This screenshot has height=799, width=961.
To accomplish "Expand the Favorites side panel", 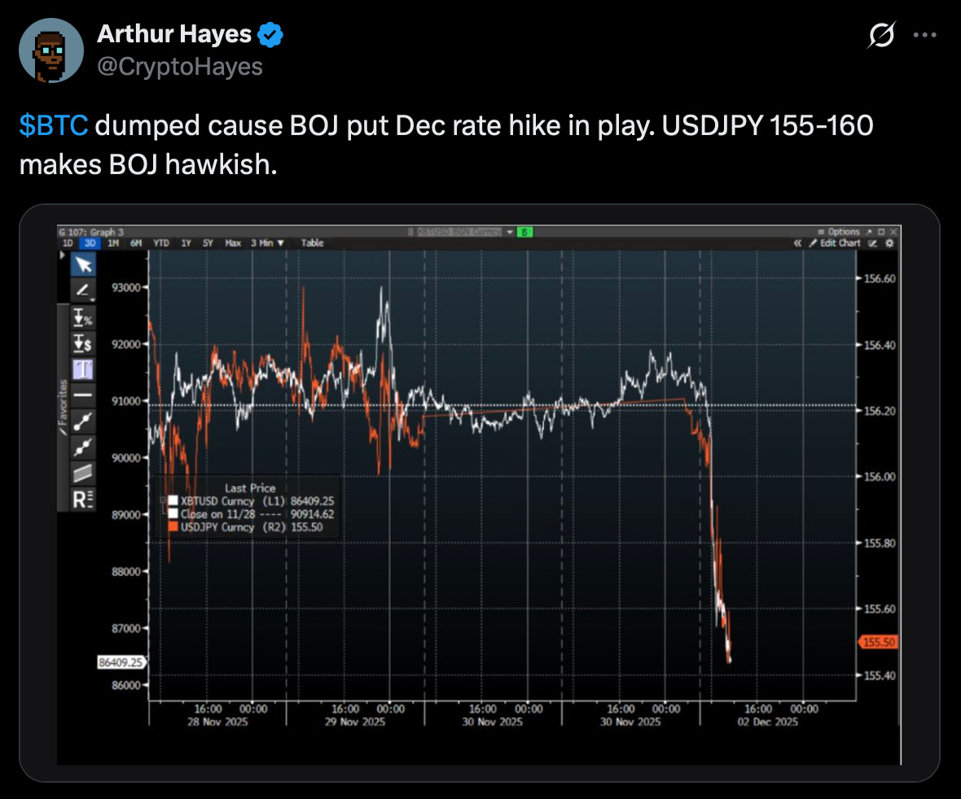I will [64, 407].
